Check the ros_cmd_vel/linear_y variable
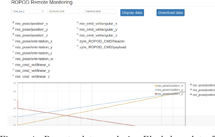The width and height of the screenshot is (215, 137). coord(14,70)
